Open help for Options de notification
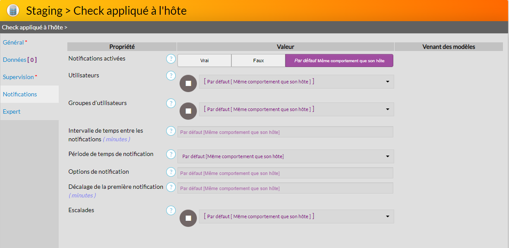509x248 pixels. pyautogui.click(x=171, y=172)
